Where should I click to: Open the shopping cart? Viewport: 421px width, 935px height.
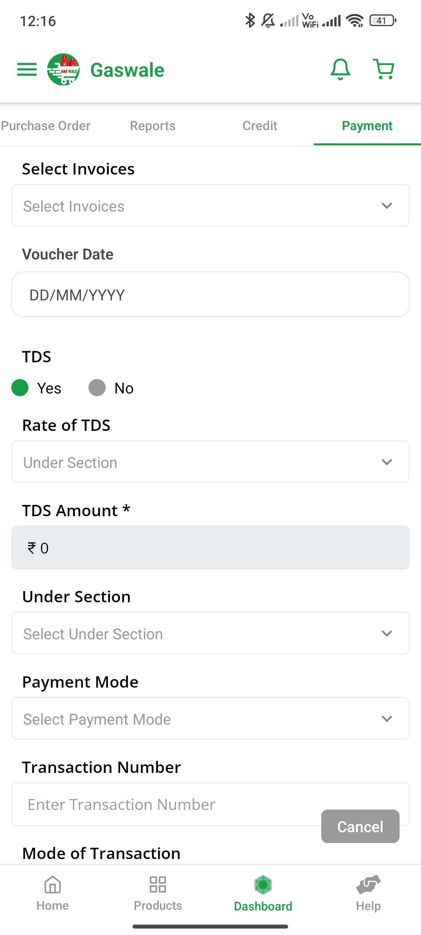pyautogui.click(x=384, y=70)
